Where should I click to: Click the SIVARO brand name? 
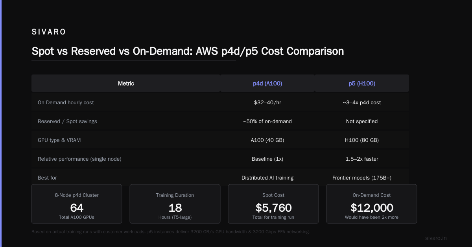click(49, 32)
